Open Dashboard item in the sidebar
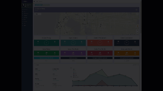The height and width of the screenshot is (91, 163). [25, 10]
